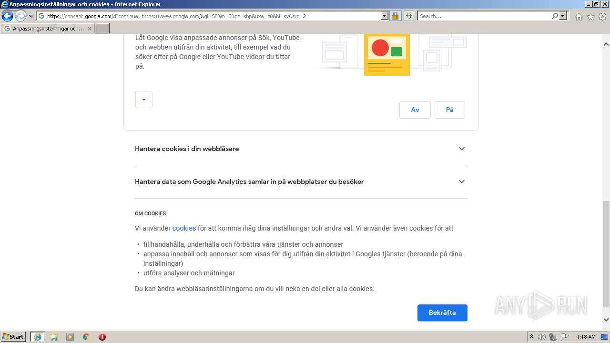View the security lock report icon
Image resolution: width=610 pixels, height=343 pixels.
[395, 16]
